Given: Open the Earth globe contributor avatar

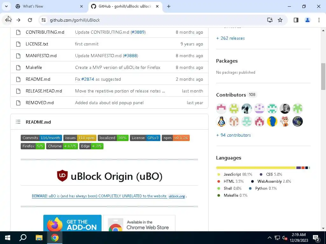Looking at the screenshot, I should (x=298, y=121).
